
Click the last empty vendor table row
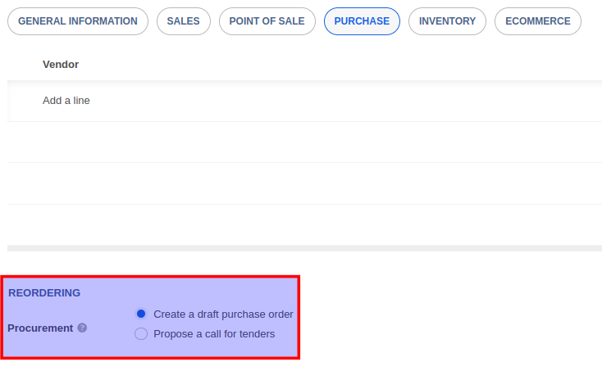303,224
